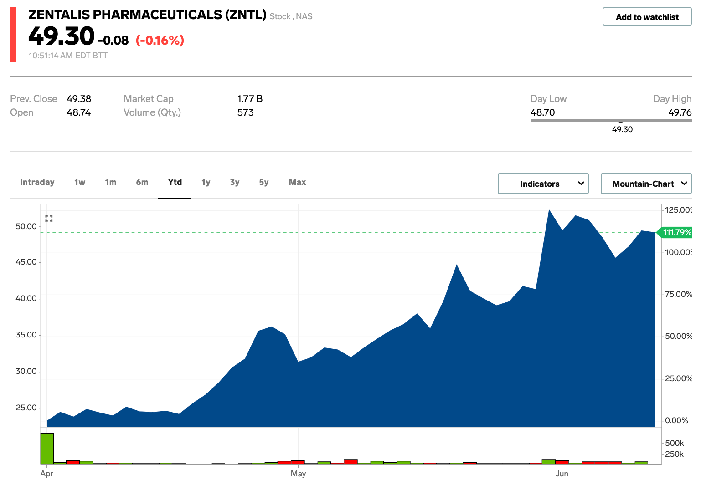Open the Mountain-Chart type dropdown
701x490 pixels.
click(x=646, y=184)
